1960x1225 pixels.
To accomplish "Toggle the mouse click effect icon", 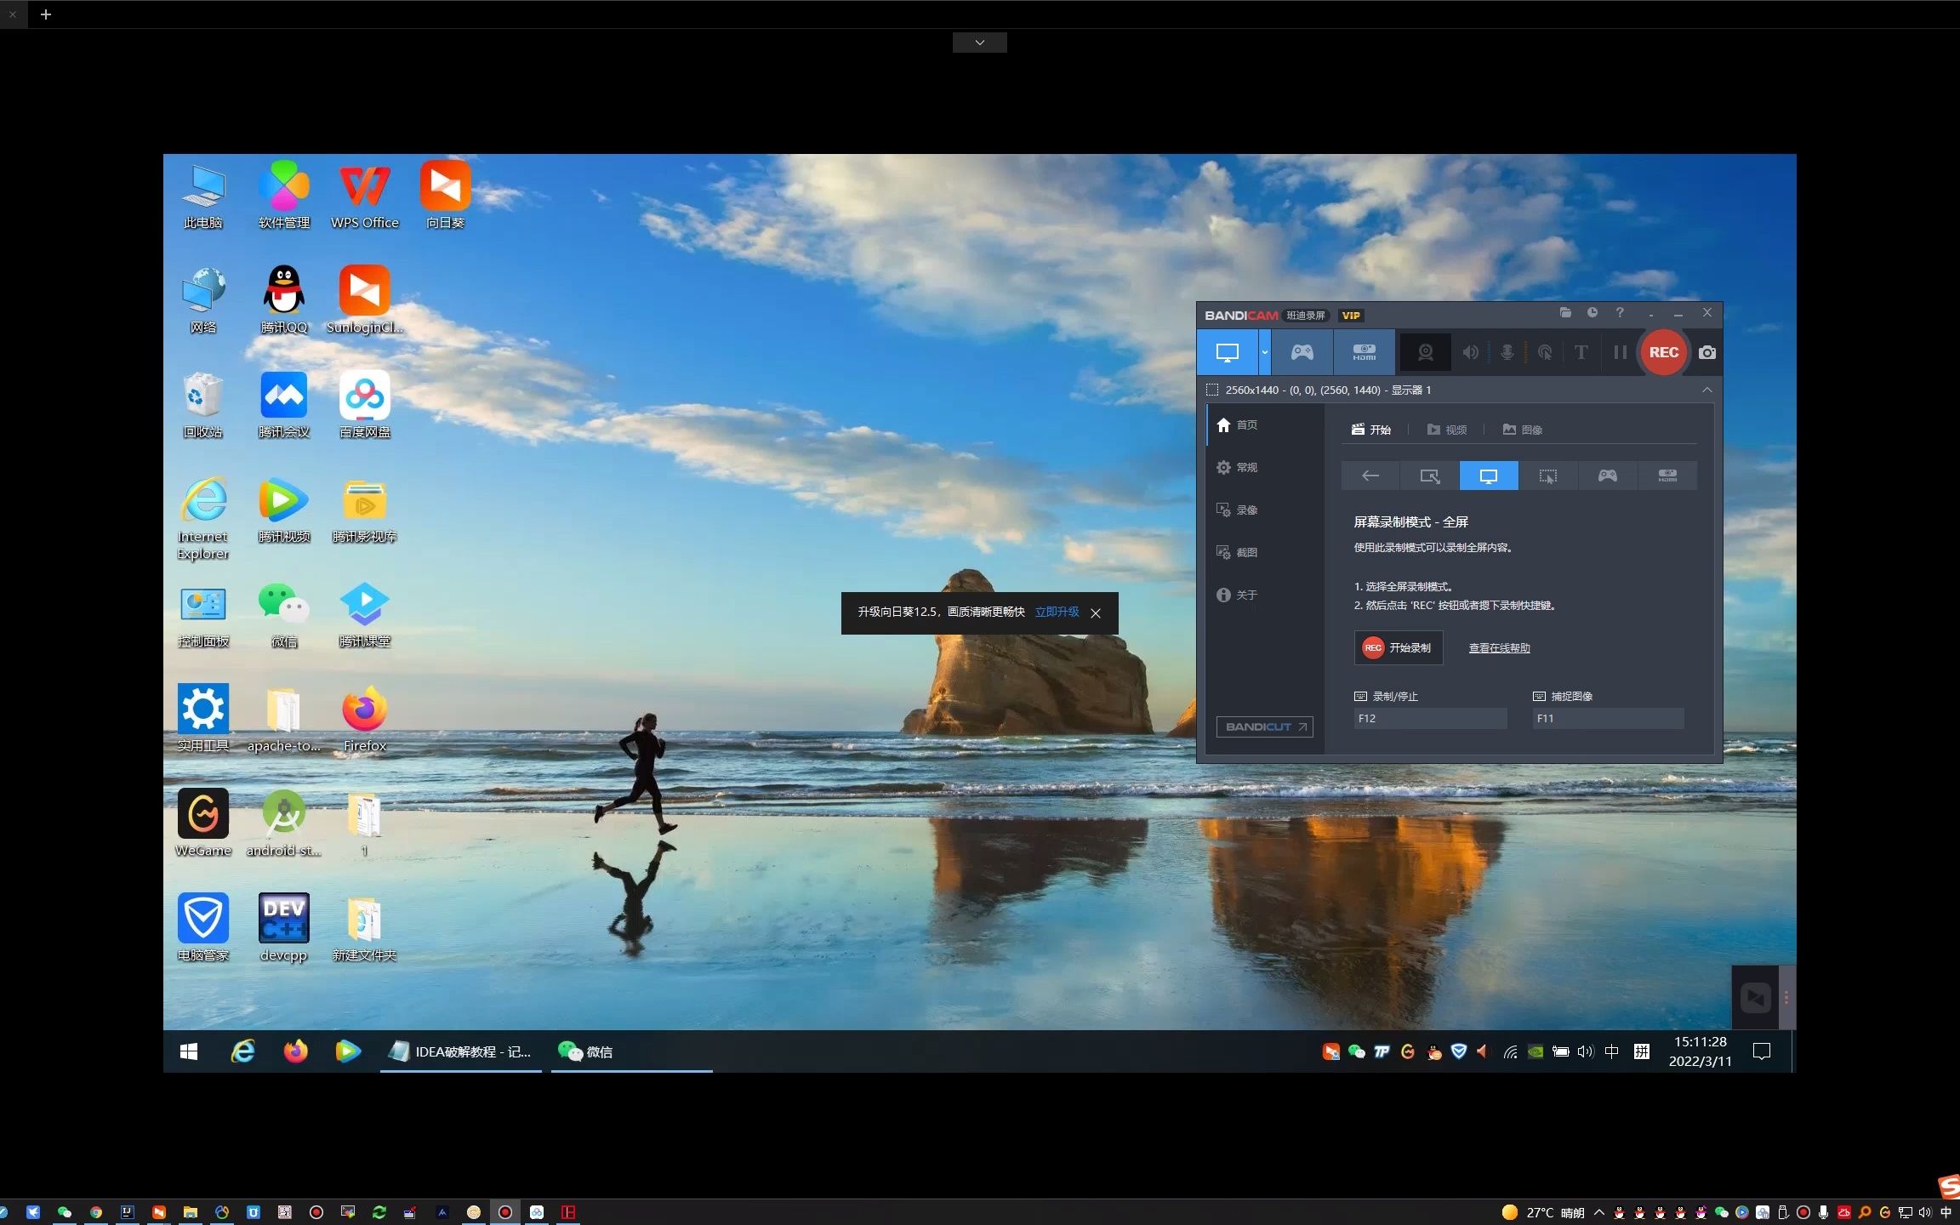I will click(1545, 352).
